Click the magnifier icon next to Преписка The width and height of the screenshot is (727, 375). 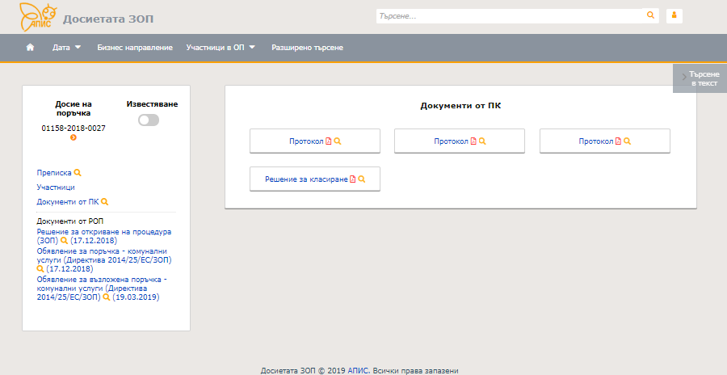[x=78, y=172]
